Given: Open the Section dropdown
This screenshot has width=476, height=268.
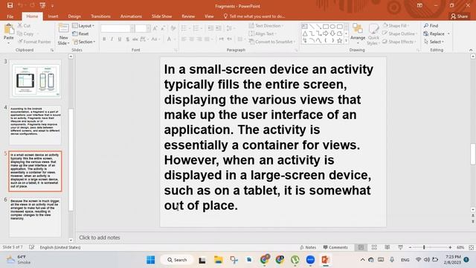Looking at the screenshot, I should point(84,42).
